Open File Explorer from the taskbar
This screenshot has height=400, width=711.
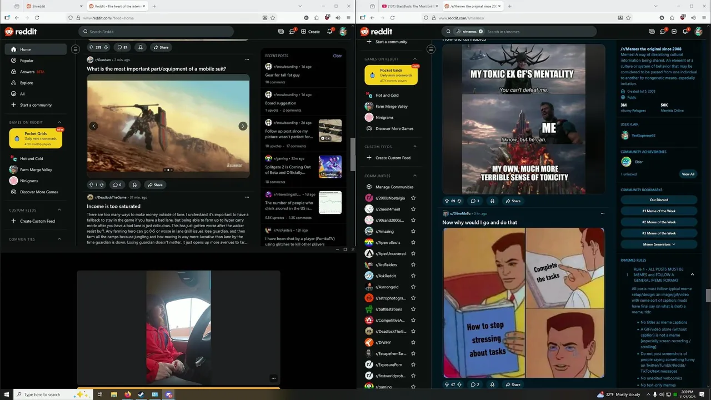point(114,394)
